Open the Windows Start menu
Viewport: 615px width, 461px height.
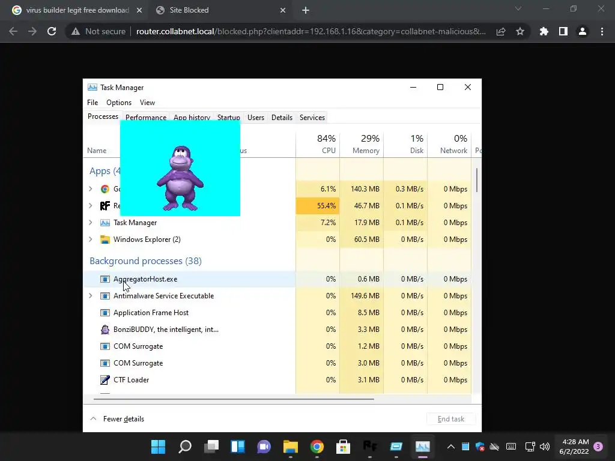(159, 447)
